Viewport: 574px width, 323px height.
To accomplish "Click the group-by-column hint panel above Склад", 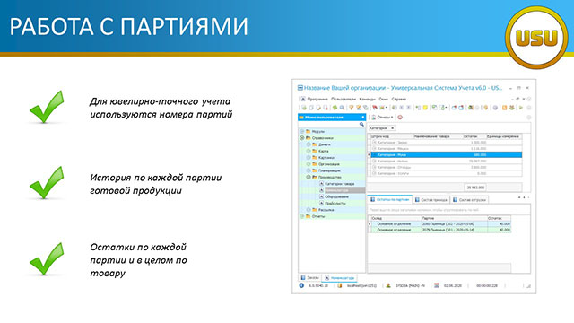I will [449, 210].
